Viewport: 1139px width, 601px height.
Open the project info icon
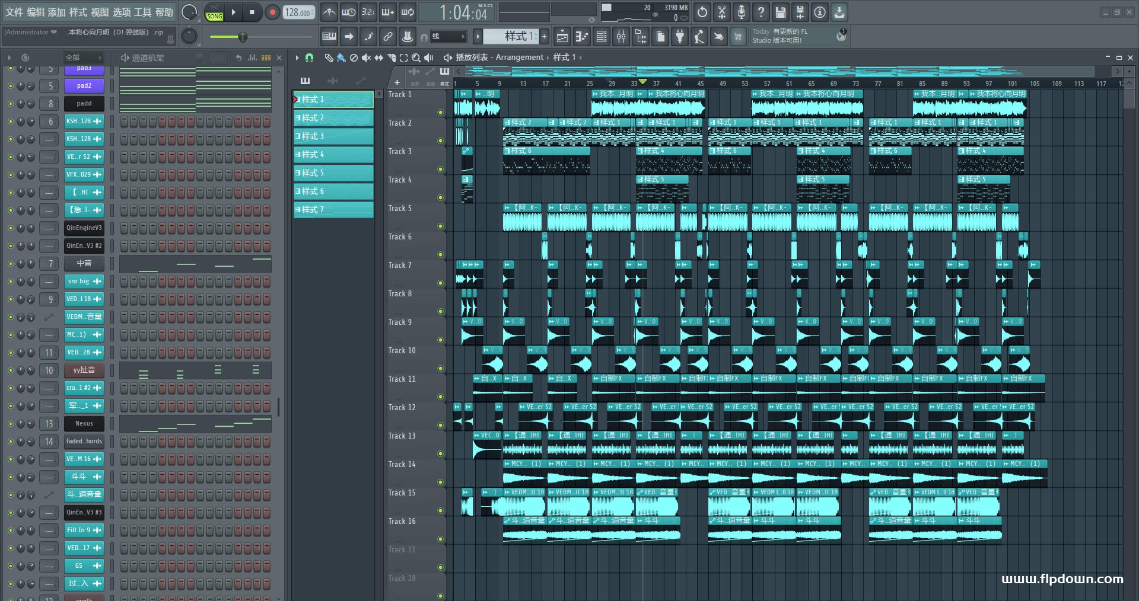coord(820,12)
